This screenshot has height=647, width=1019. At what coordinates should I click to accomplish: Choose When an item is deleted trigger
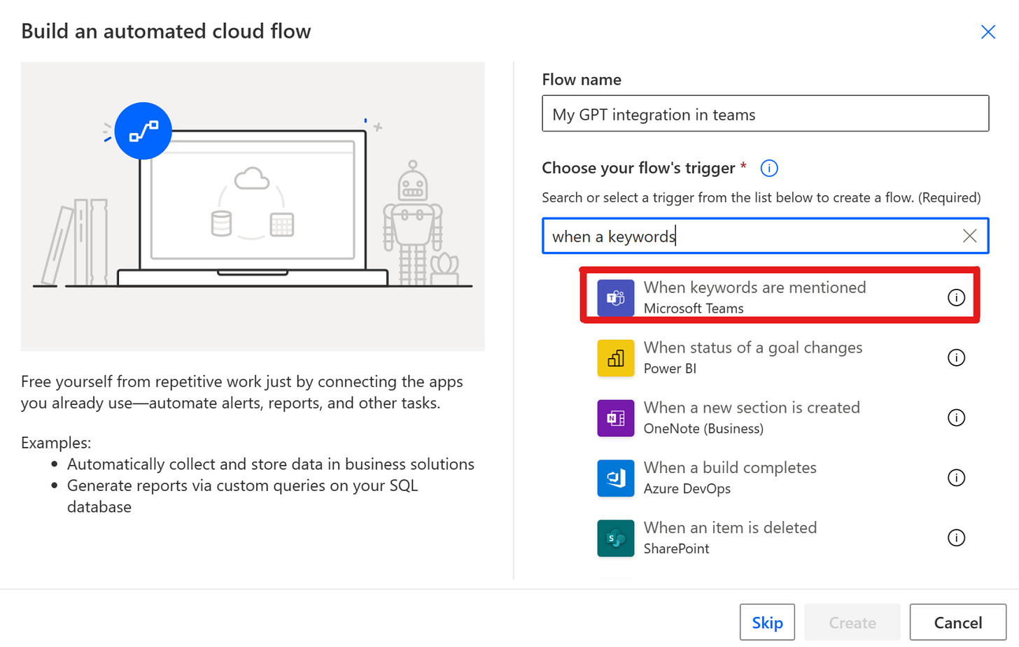730,528
